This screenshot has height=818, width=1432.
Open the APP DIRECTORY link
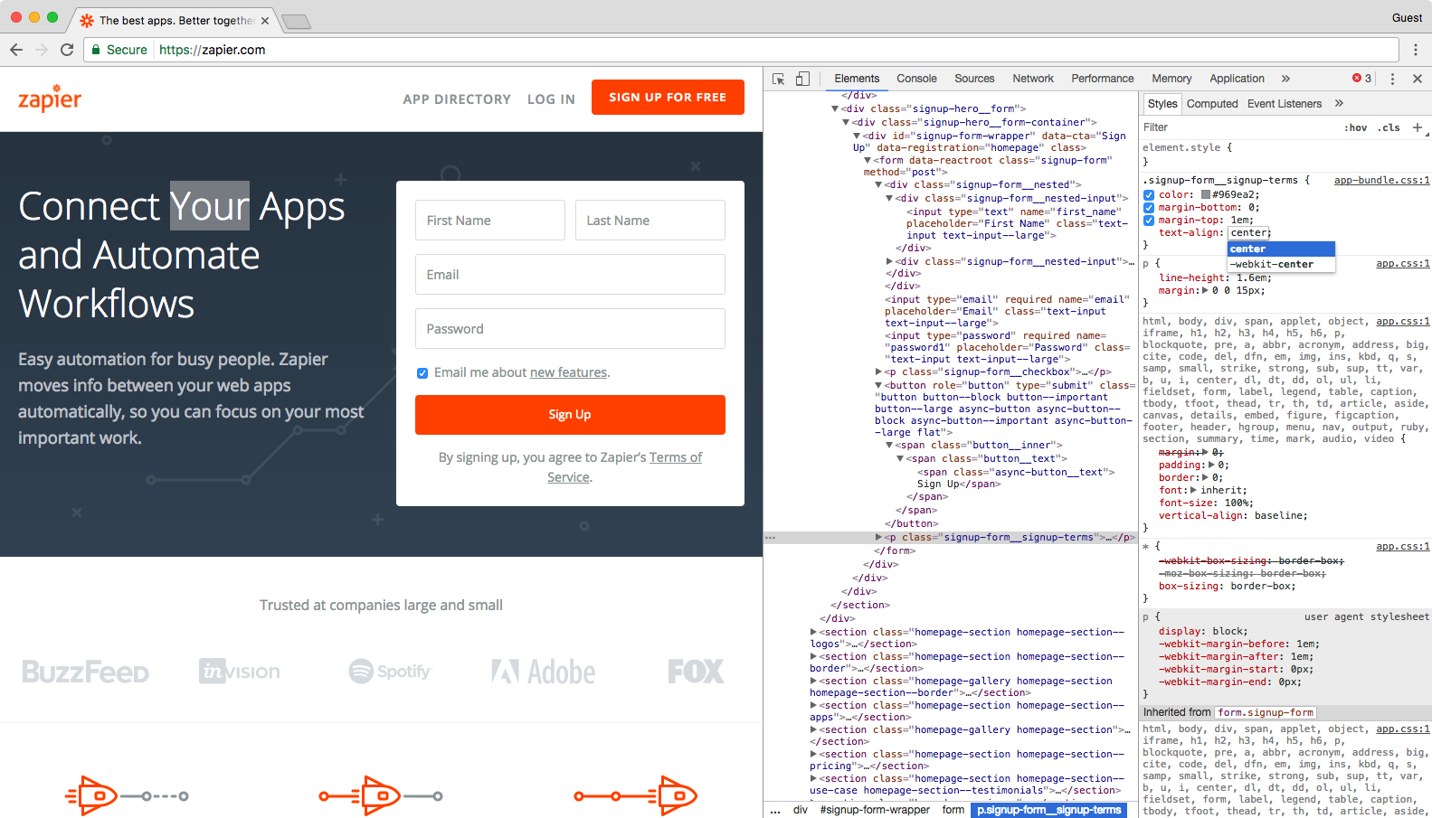click(457, 99)
